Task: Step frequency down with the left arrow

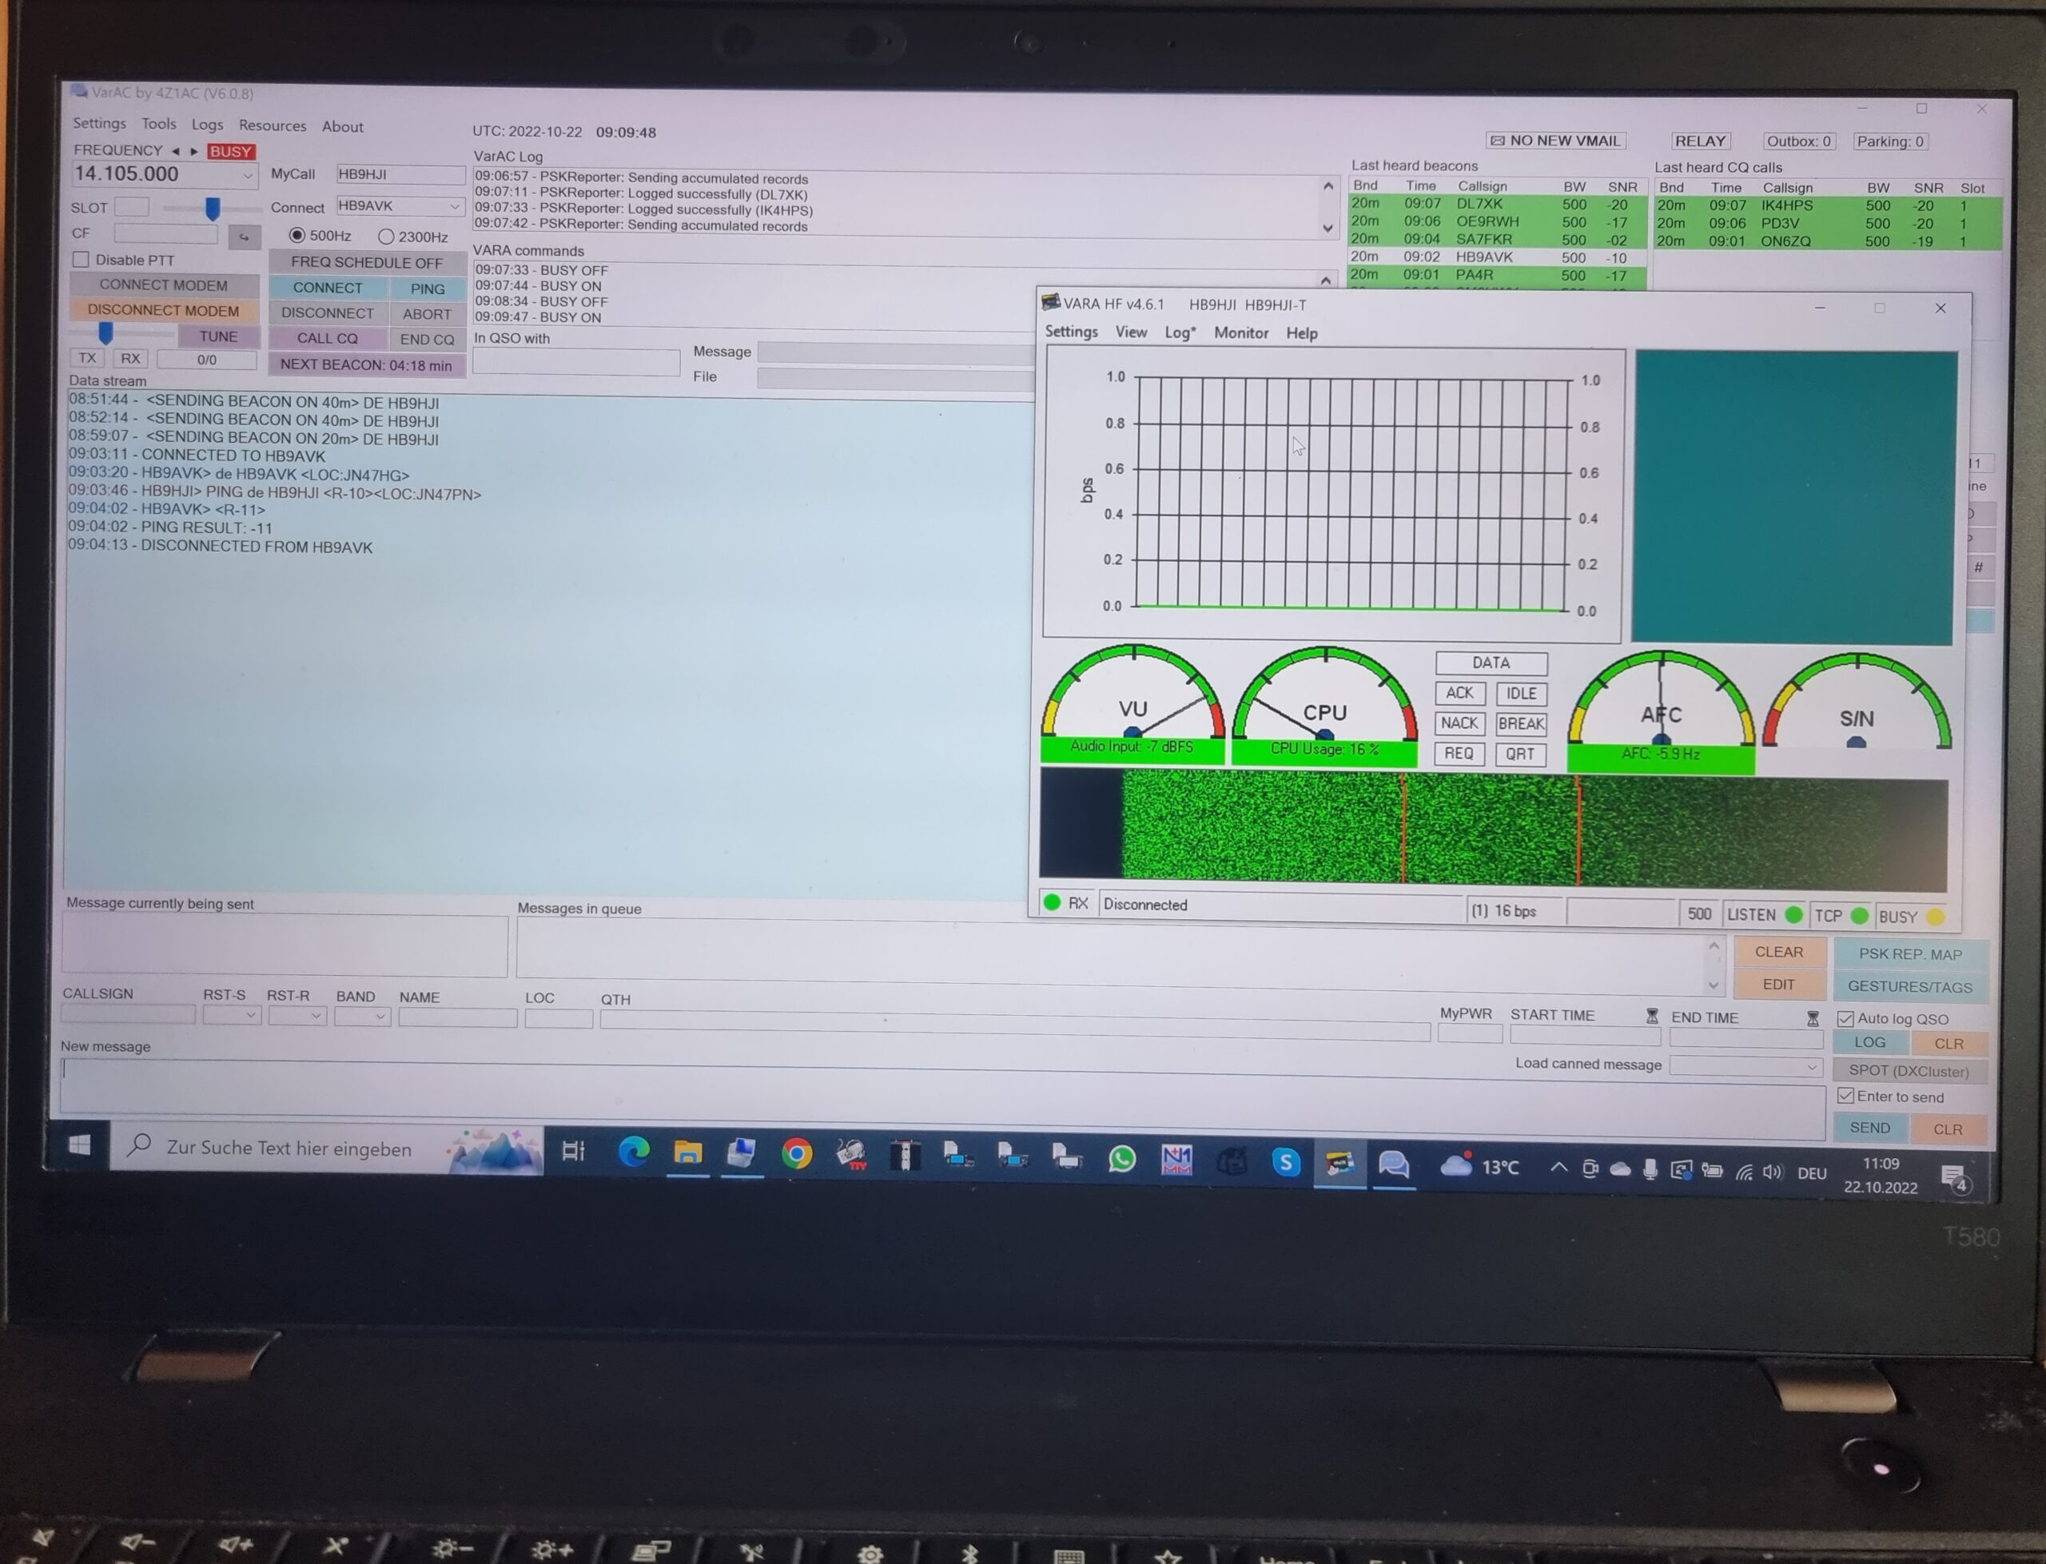Action: (x=175, y=151)
